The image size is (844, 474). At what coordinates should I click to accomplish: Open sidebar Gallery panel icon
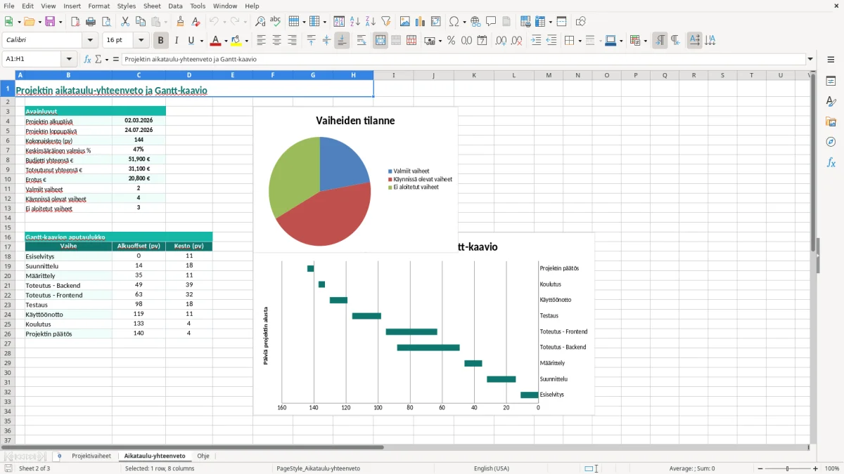tap(831, 122)
